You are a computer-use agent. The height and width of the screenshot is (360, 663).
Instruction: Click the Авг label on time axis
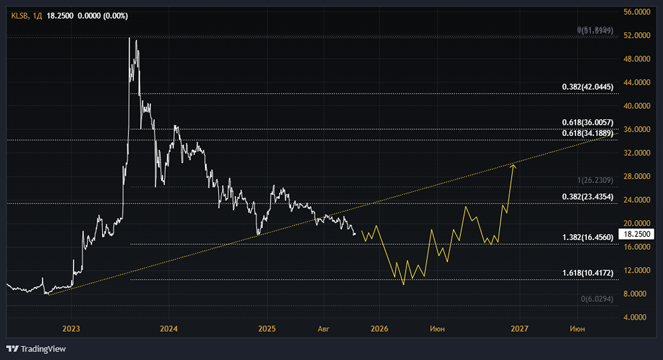pyautogui.click(x=324, y=329)
